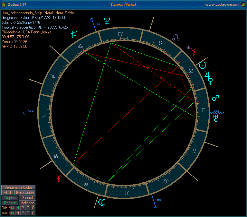
Task: Click the North Node symbol
Action: (176, 37)
